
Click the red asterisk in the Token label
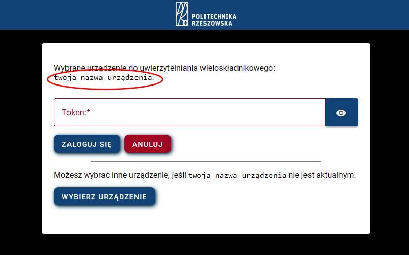click(x=88, y=111)
